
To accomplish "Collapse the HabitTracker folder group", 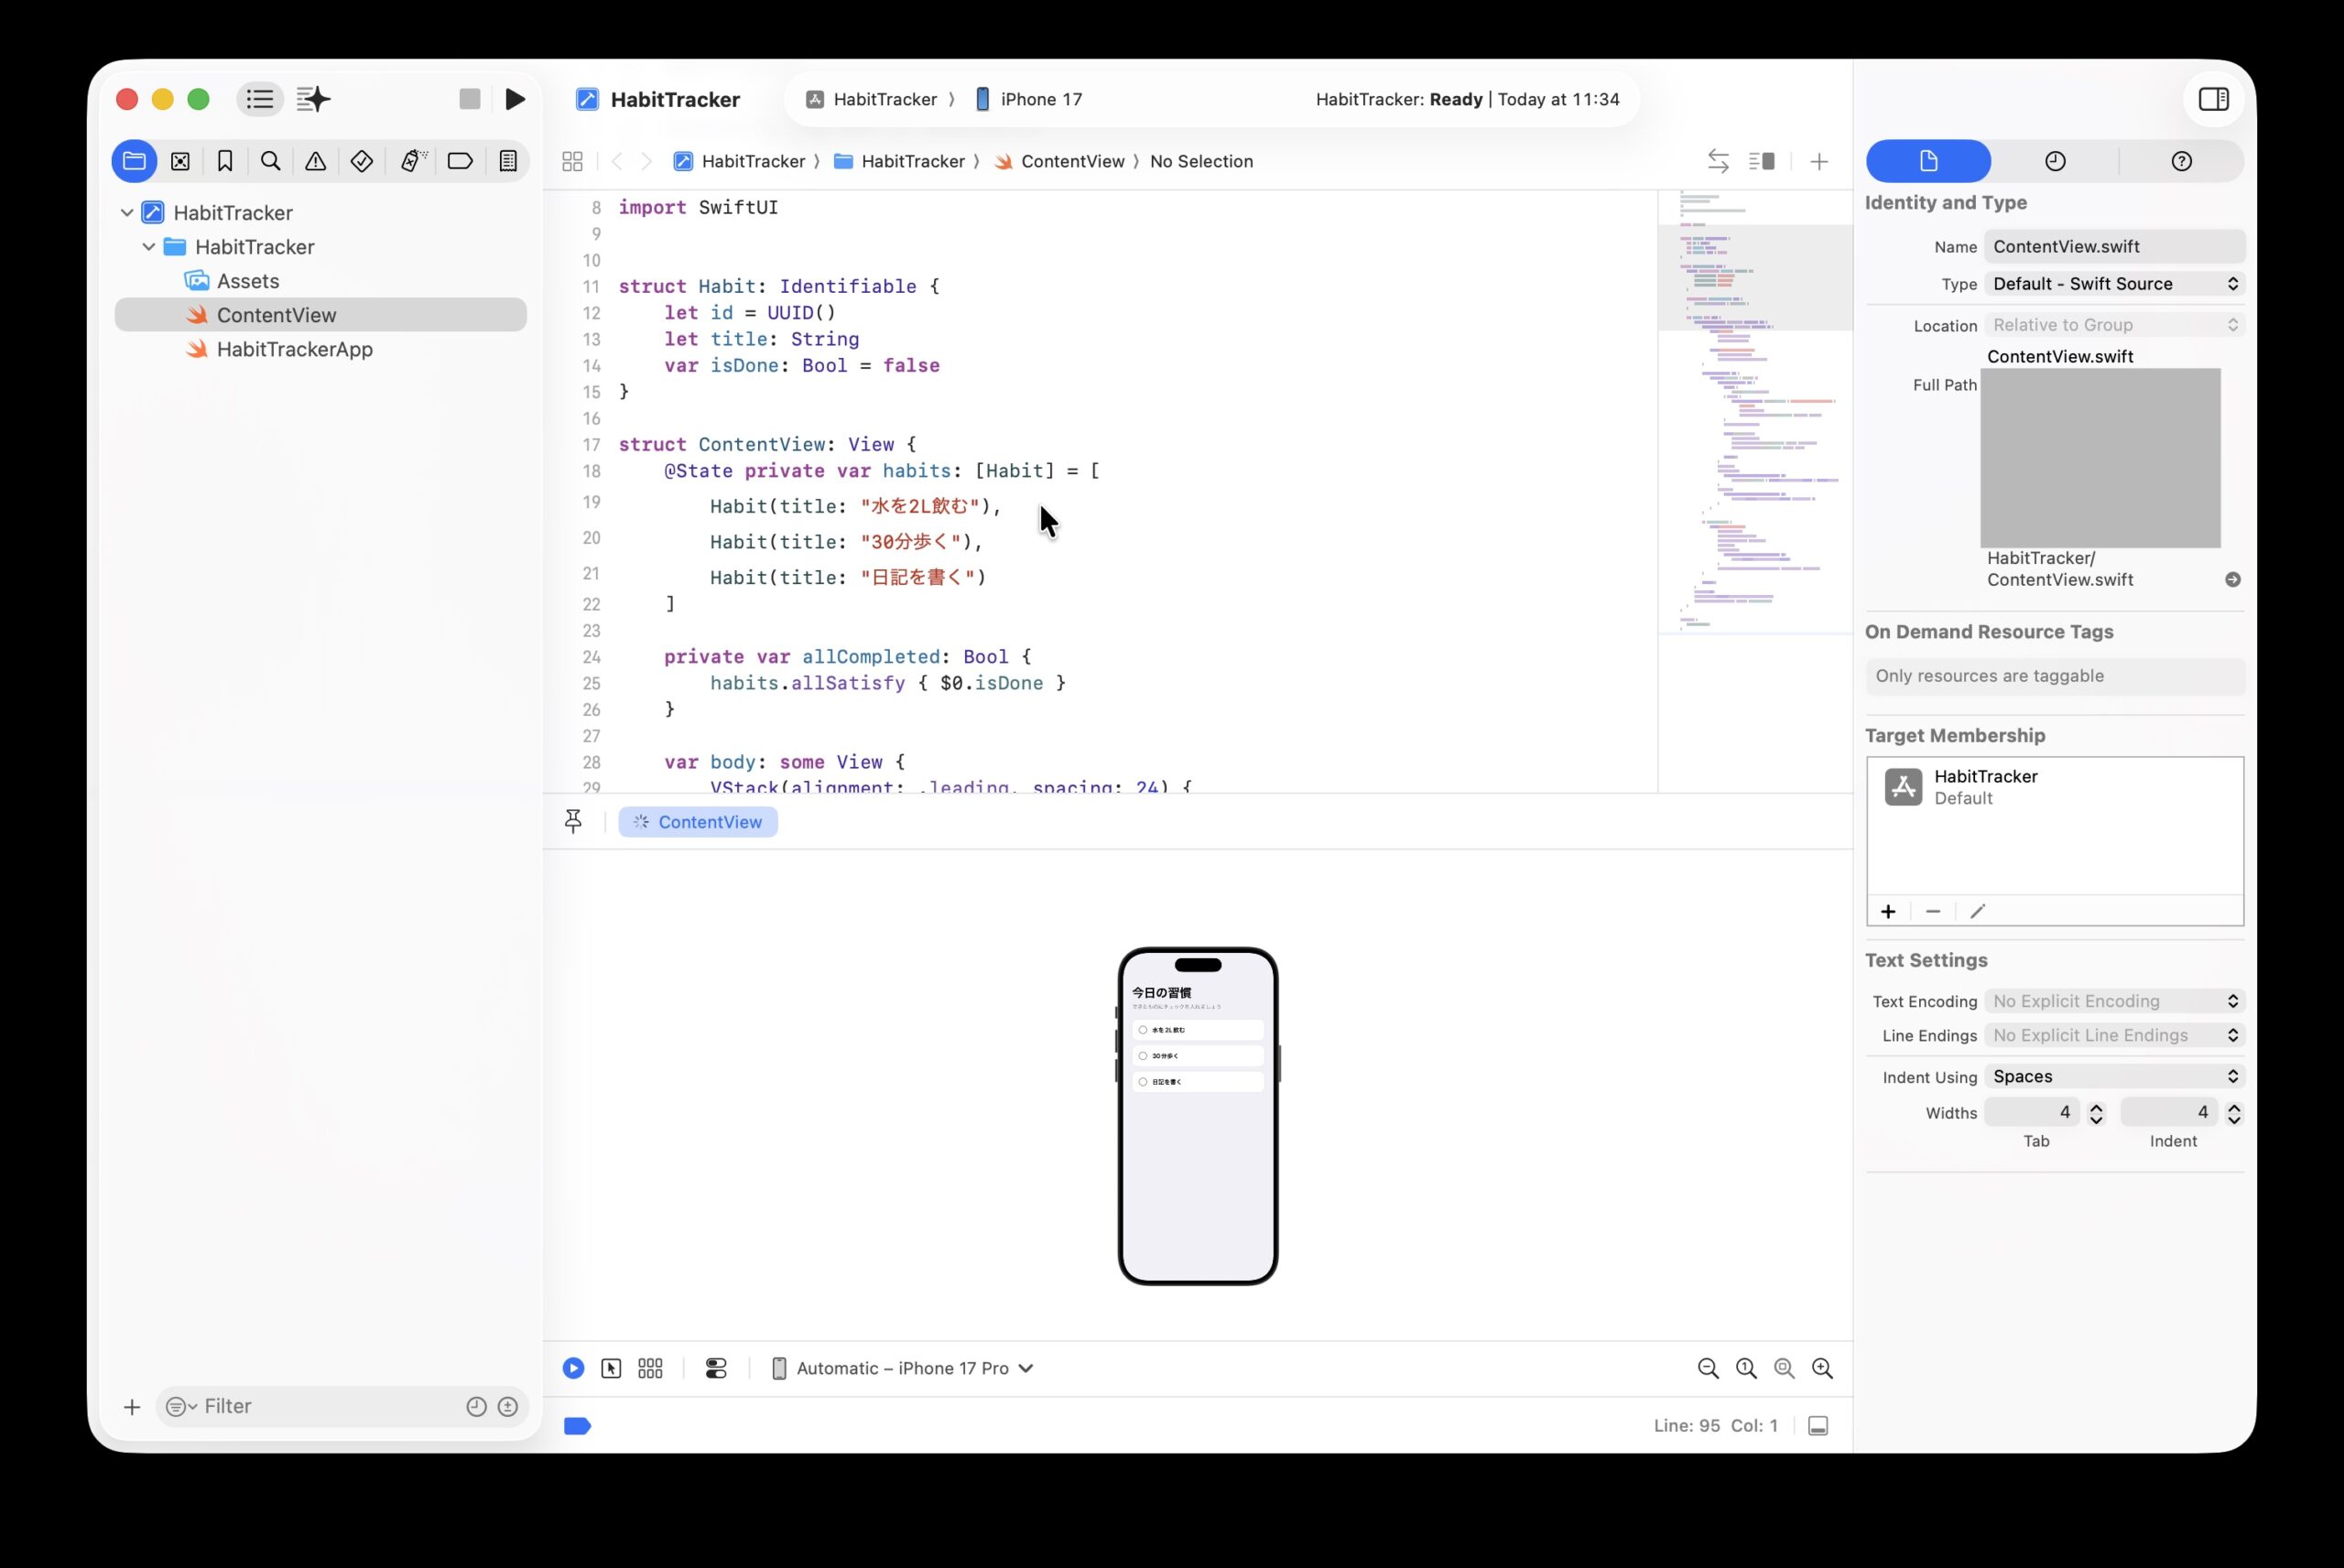I will pyautogui.click(x=149, y=247).
